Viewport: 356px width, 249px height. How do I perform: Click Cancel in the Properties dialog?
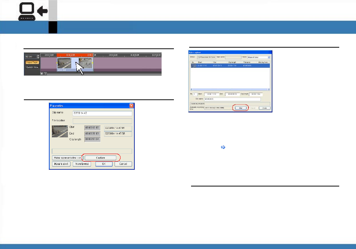point(123,164)
